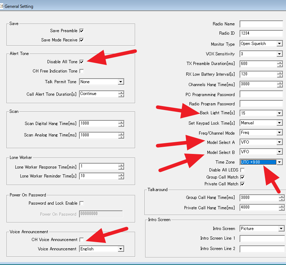The width and height of the screenshot is (286, 265).
Task: Check the Diable All LEDS checkbox
Action: point(242,170)
